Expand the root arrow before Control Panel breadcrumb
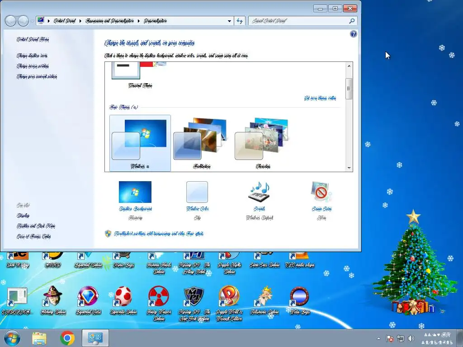 tap(49, 21)
